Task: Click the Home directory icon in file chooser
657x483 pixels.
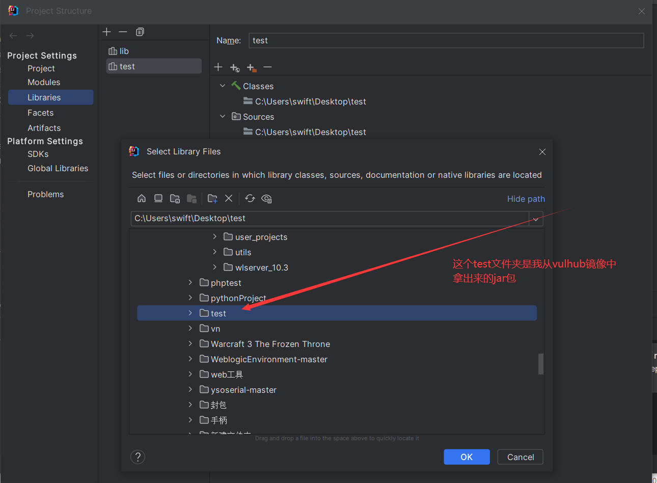Action: 142,198
